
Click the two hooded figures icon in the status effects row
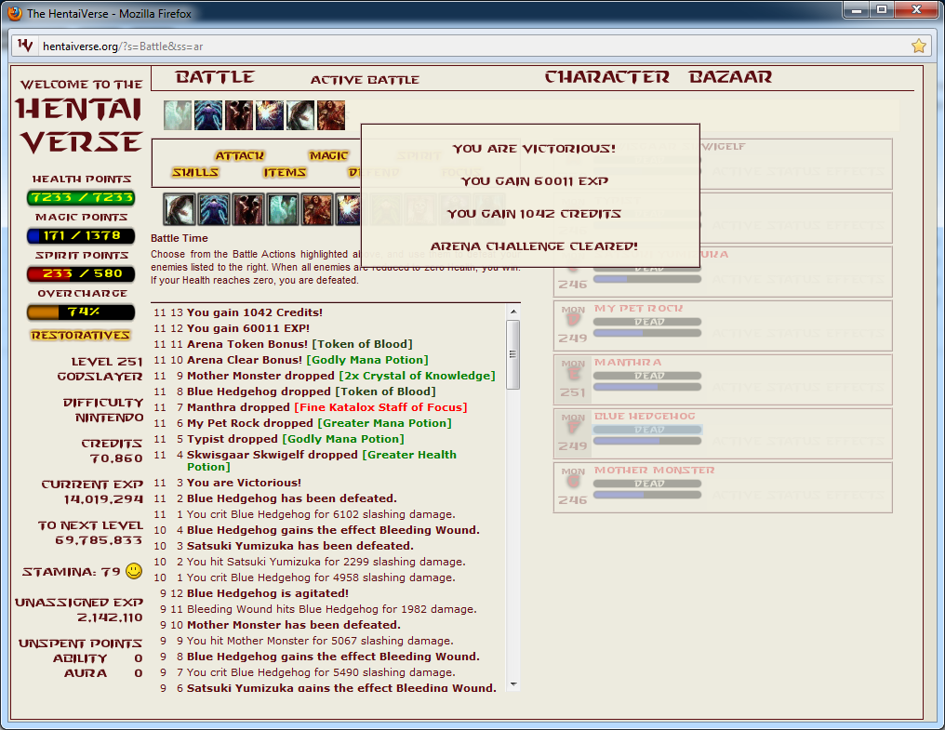click(x=239, y=115)
